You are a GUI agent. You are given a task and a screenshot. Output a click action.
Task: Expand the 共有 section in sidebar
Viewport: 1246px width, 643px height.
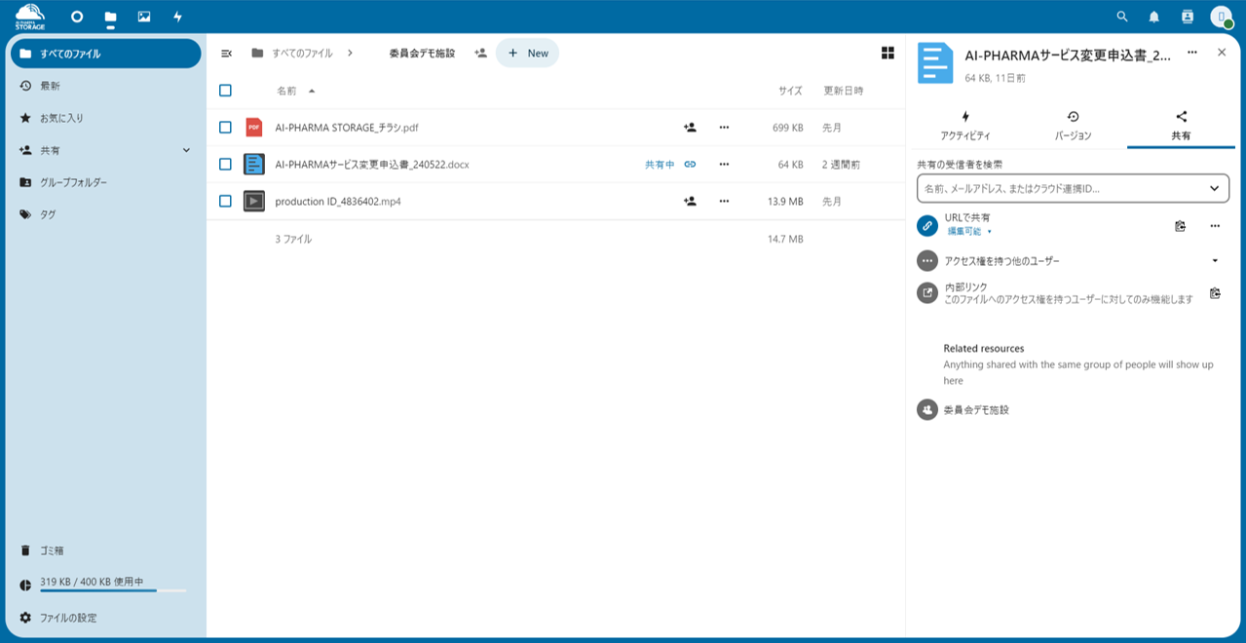click(186, 150)
